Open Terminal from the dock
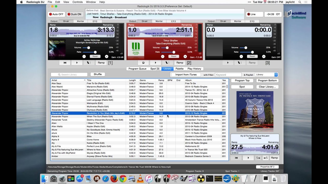 point(210,179)
